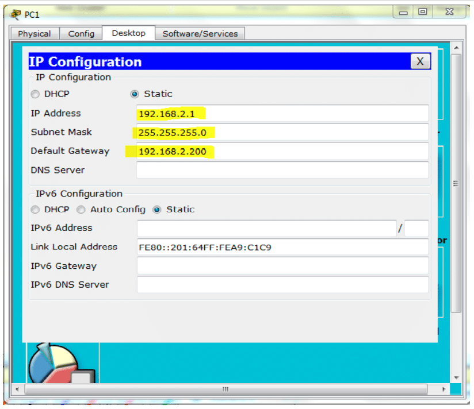Click the vertical scrollbar up arrow
Screen dimensions: 474x409
[457, 48]
